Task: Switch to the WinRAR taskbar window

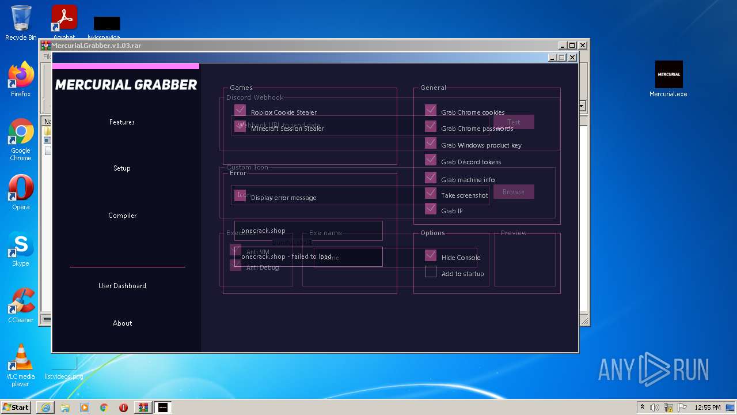Action: point(143,408)
